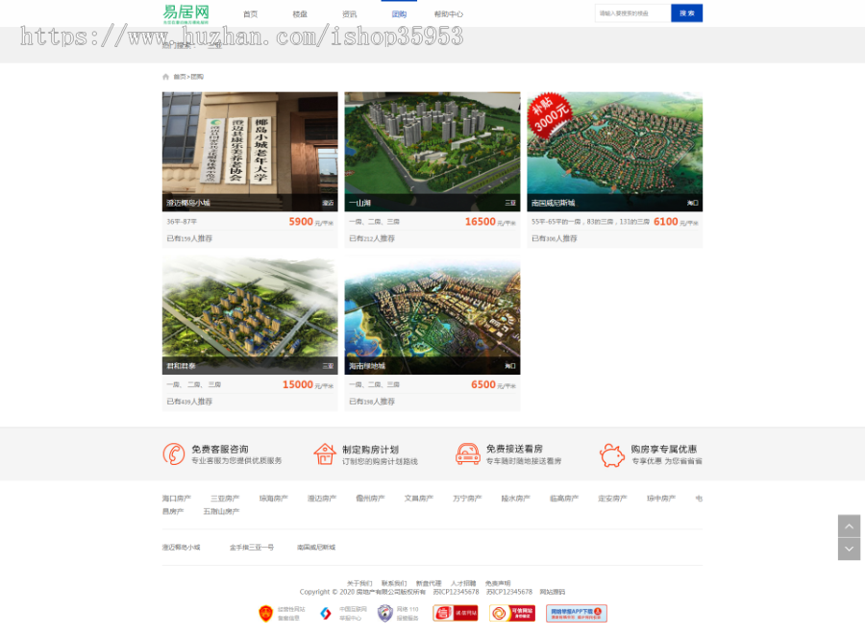Click the scroll-down arrow button
This screenshot has width=865, height=636.
coord(849,550)
